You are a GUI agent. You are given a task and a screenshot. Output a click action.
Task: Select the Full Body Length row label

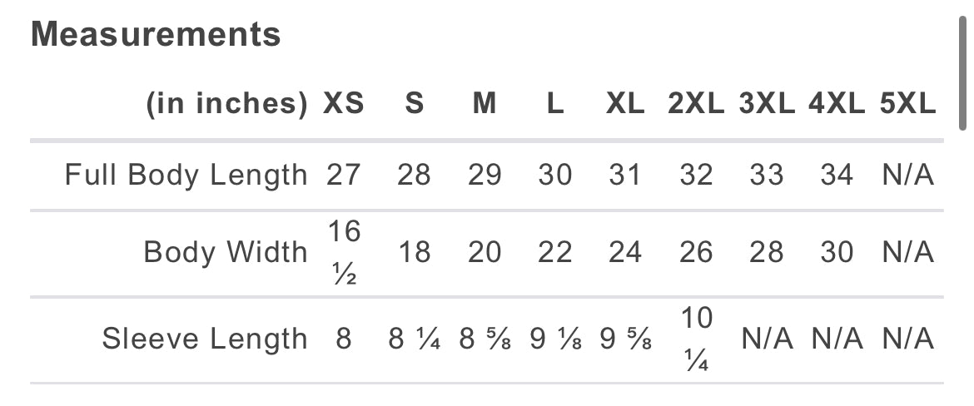click(x=186, y=175)
